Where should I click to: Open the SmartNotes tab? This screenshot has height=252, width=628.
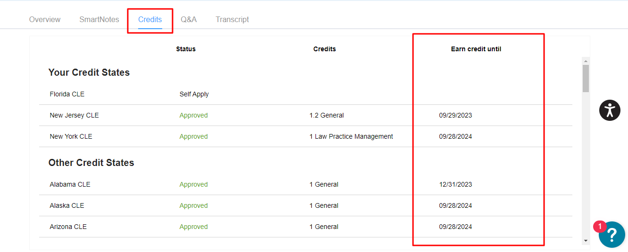(99, 20)
